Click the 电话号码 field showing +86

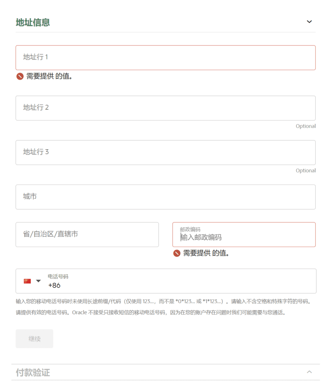178,285
